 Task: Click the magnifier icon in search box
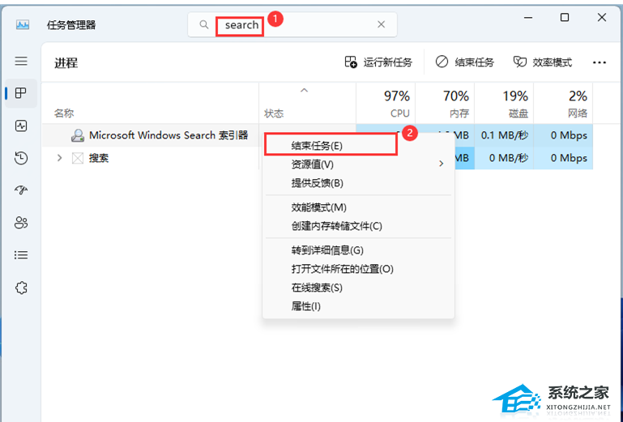coord(204,24)
